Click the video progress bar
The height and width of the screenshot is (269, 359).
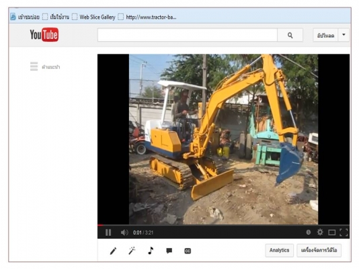tap(223, 225)
